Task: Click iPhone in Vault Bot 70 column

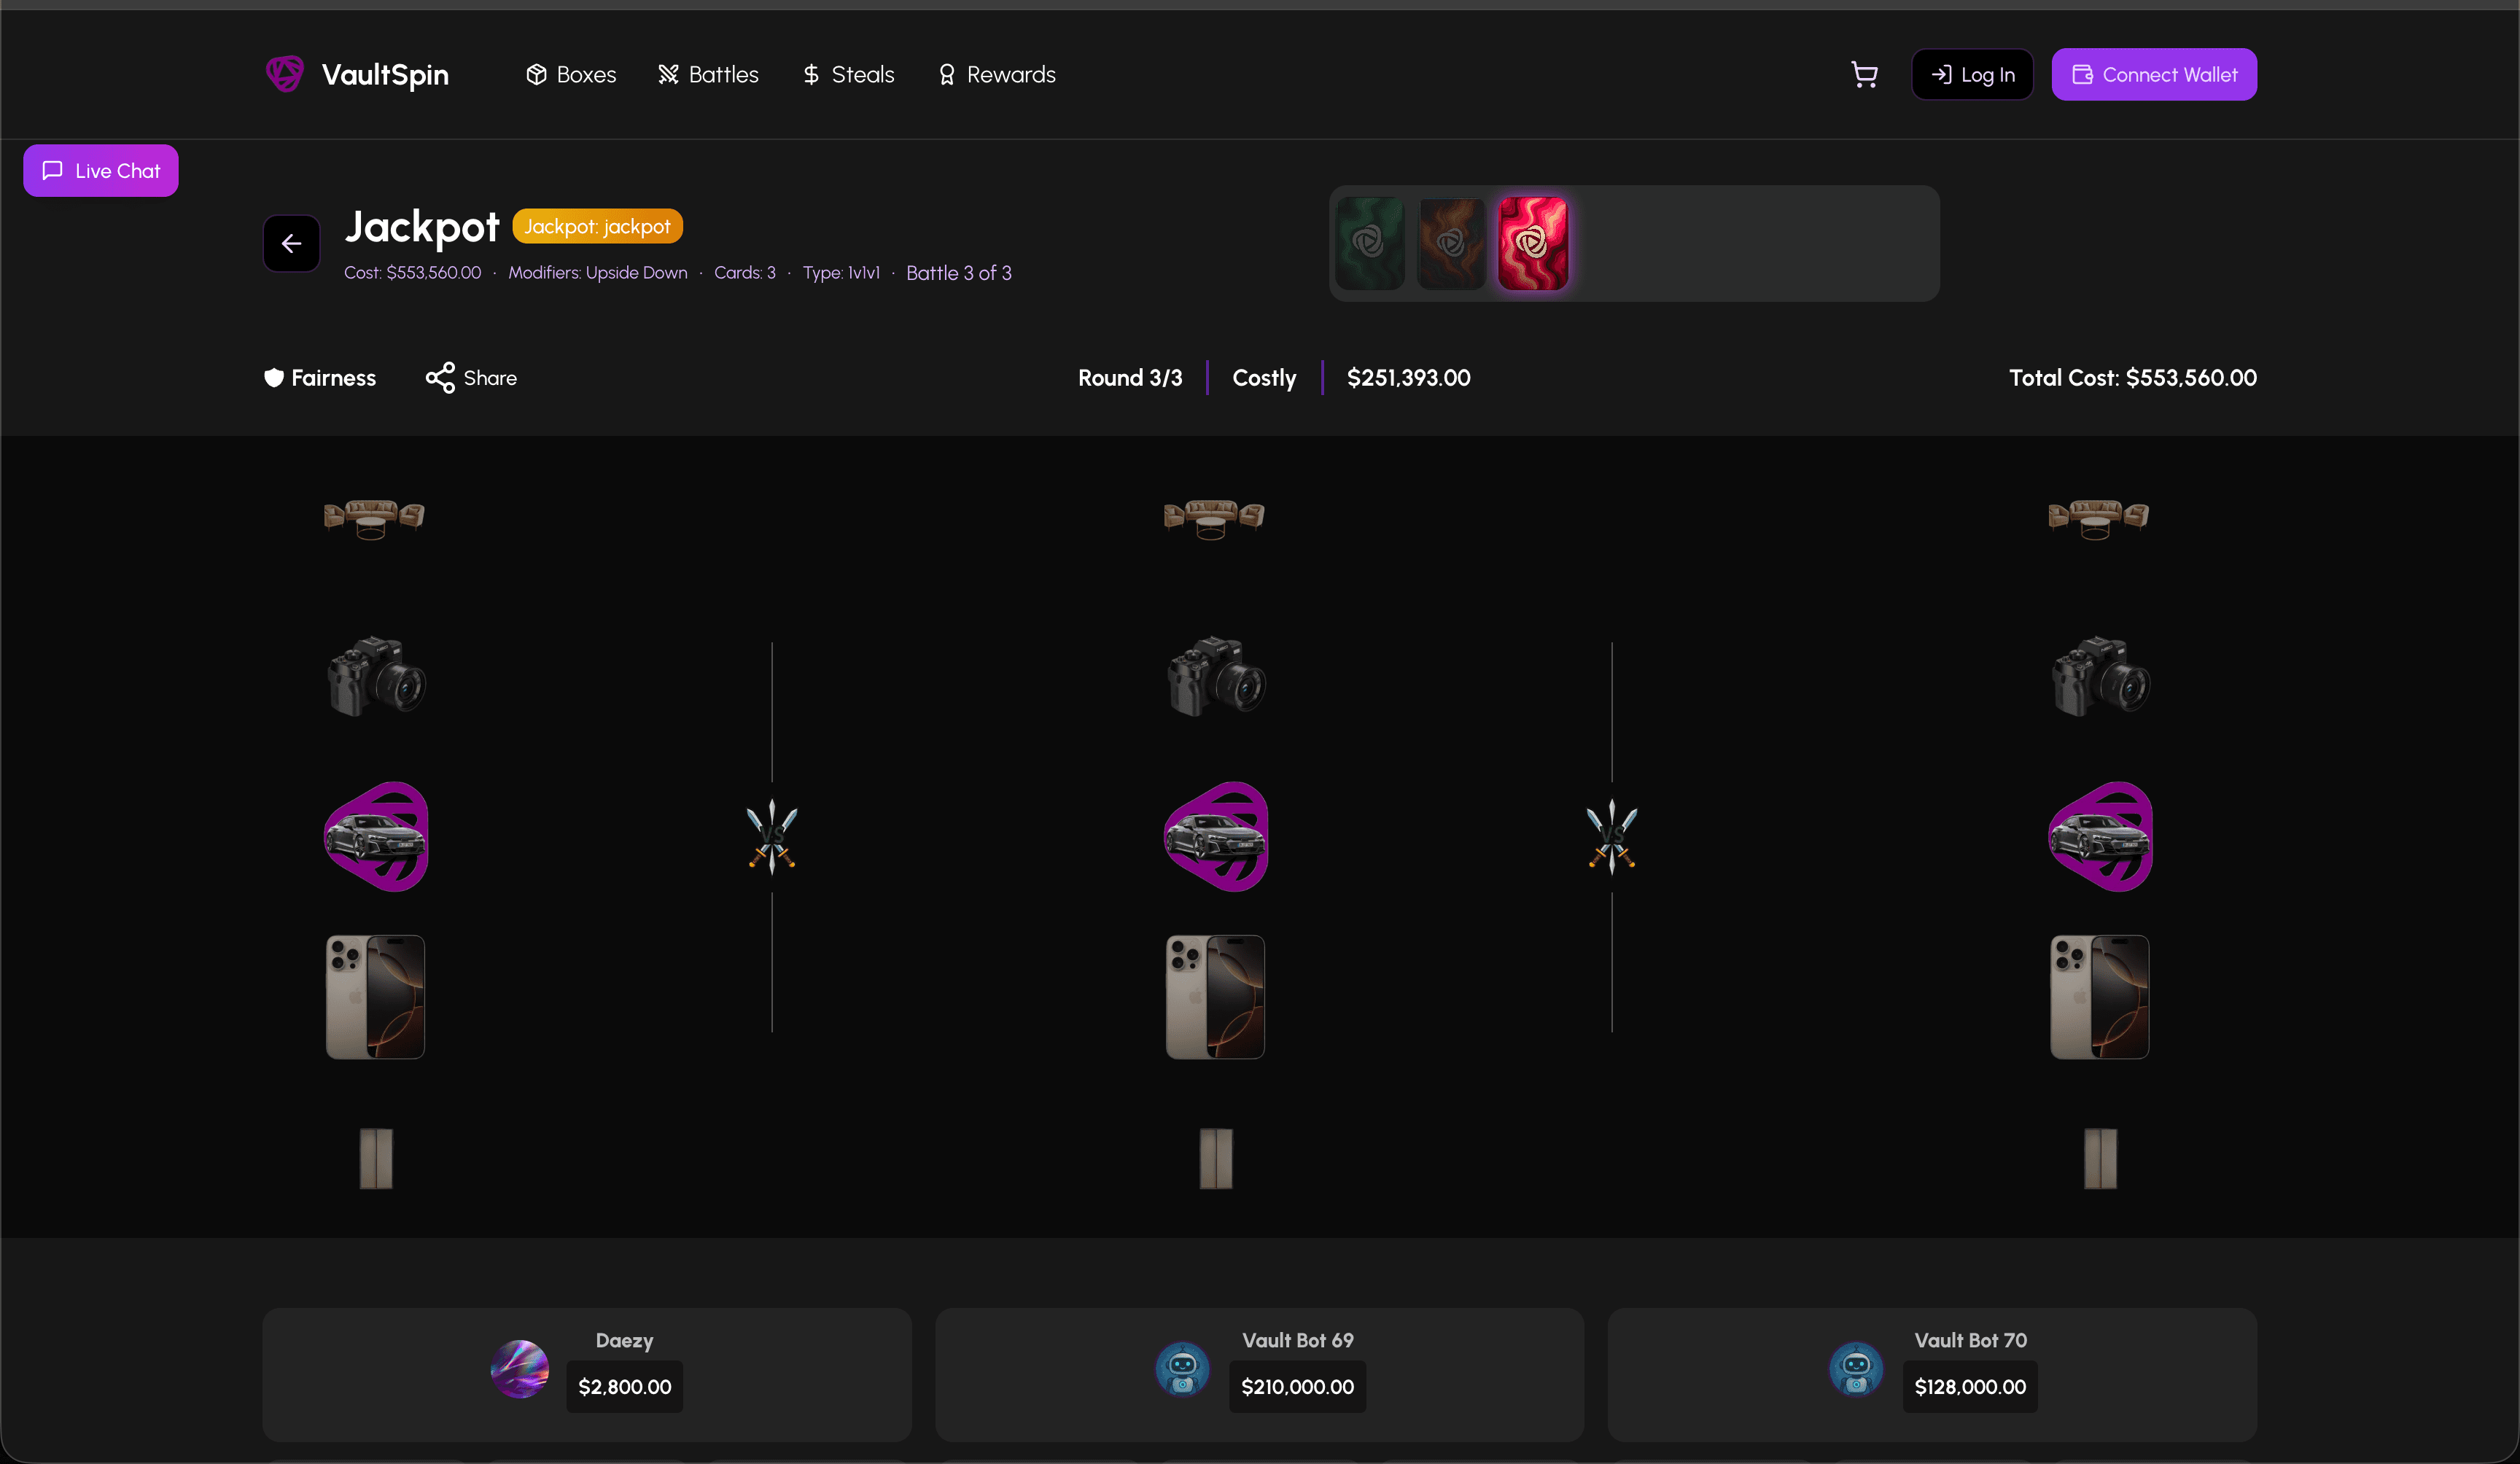Action: 2100,997
